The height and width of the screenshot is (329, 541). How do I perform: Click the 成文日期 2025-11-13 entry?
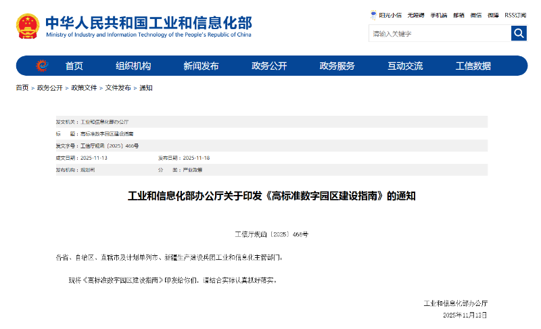[81, 158]
